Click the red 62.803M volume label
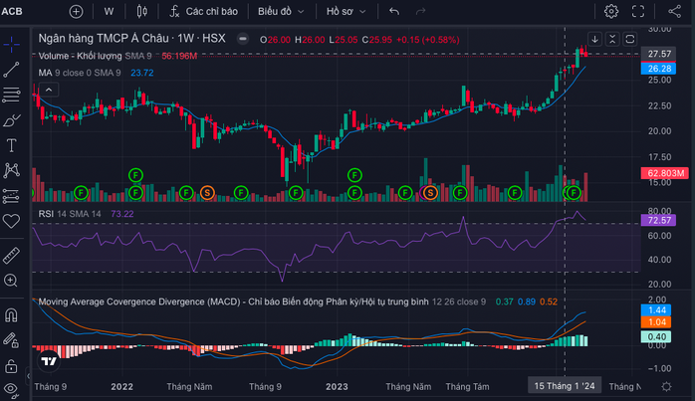The height and width of the screenshot is (401, 695). click(664, 173)
